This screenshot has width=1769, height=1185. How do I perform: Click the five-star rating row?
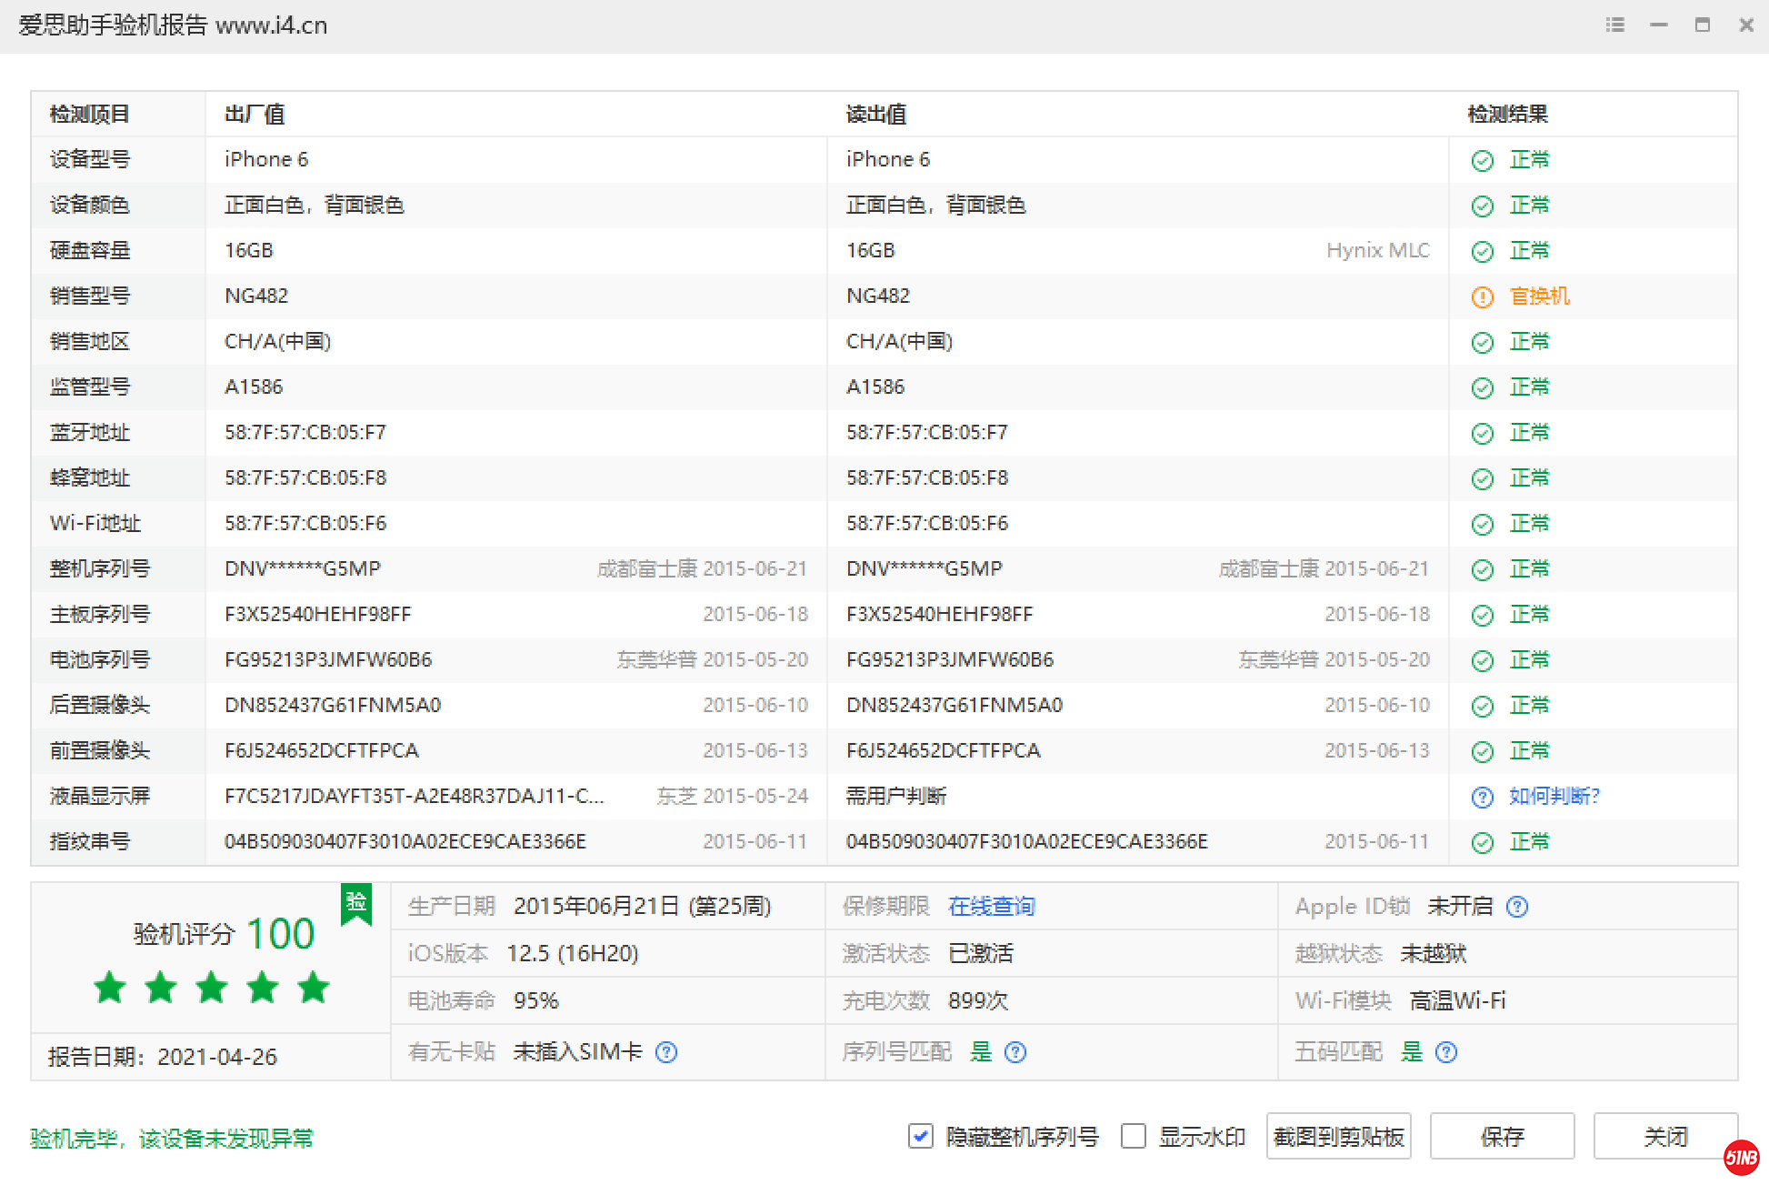click(212, 988)
